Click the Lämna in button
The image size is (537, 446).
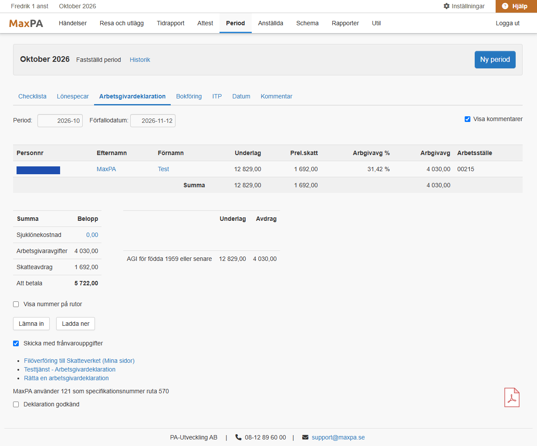click(31, 324)
